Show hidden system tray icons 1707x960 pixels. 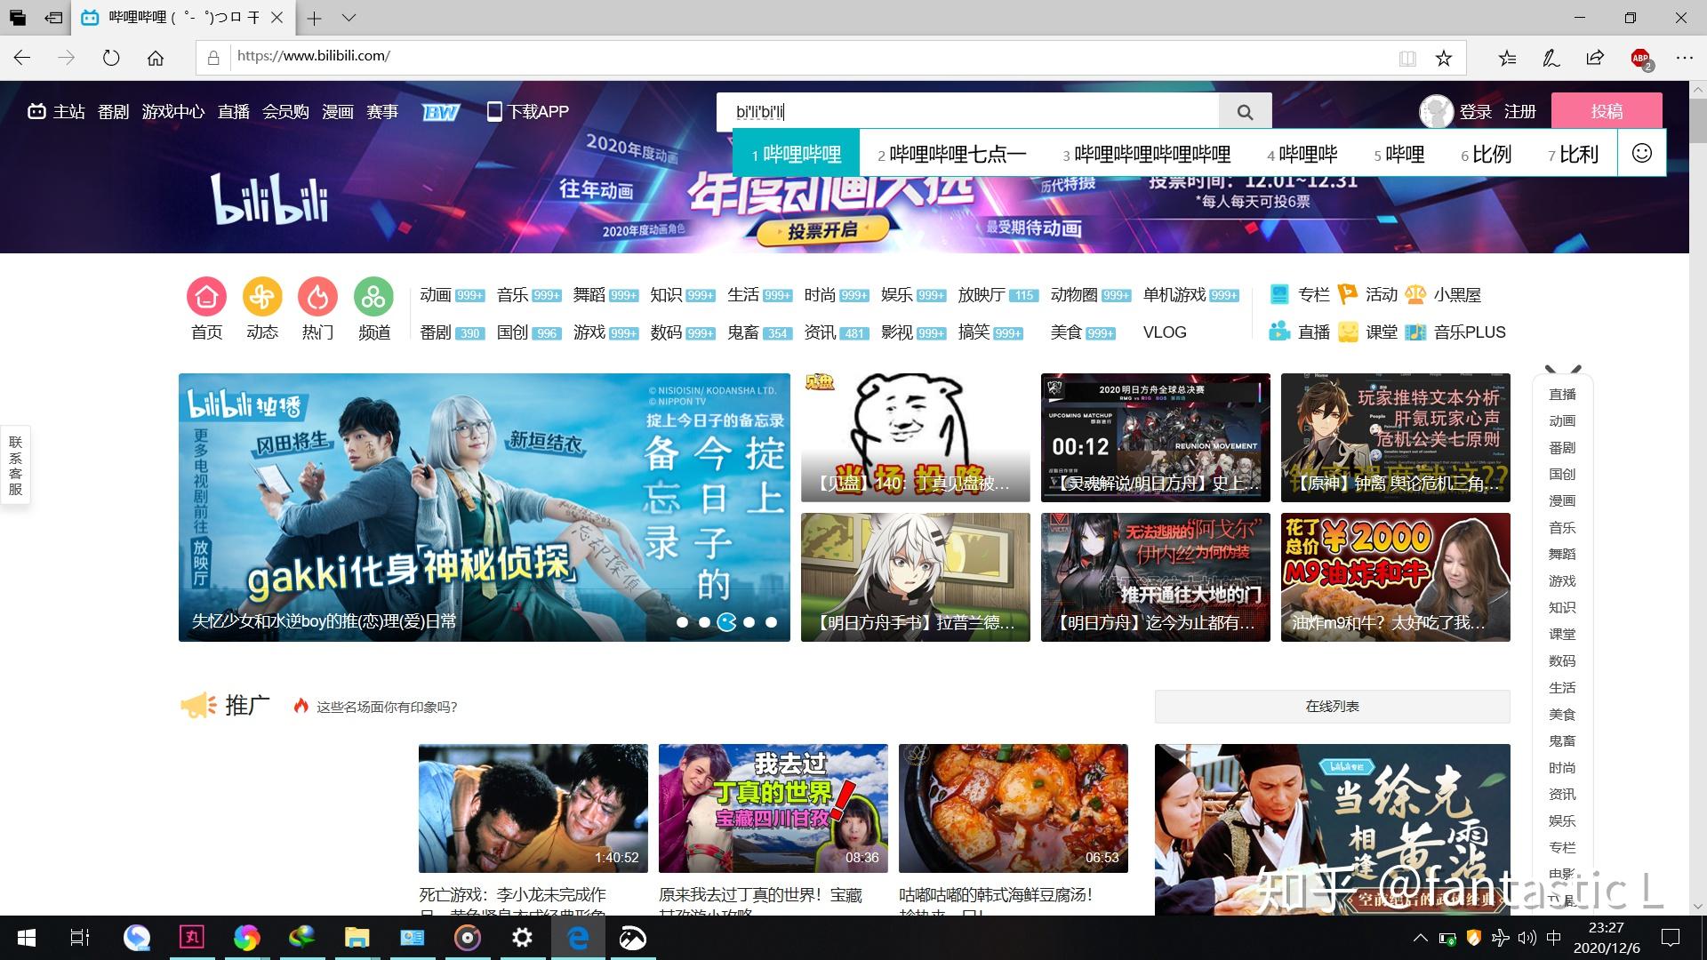pos(1421,938)
